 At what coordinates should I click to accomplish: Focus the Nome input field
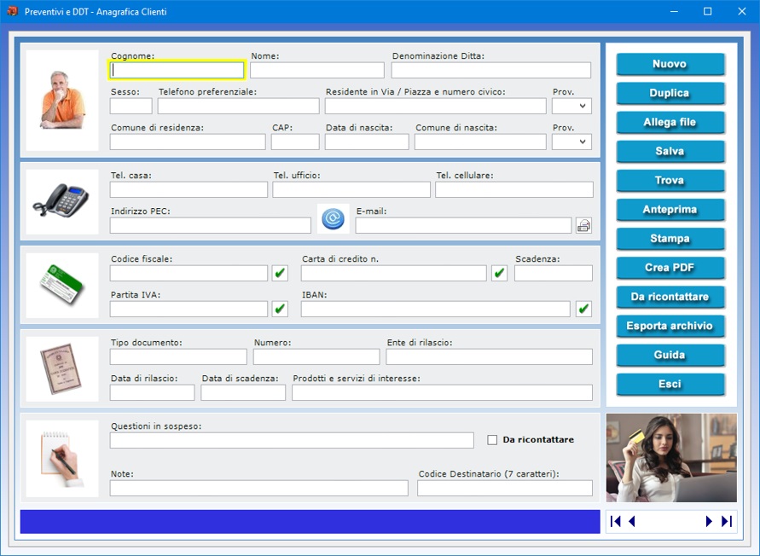tap(317, 70)
